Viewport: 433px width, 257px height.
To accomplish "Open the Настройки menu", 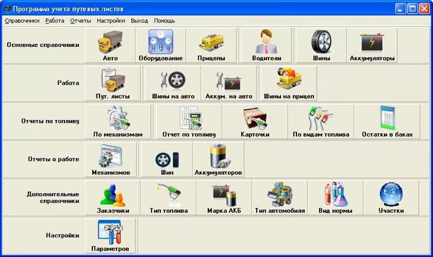I will point(111,21).
